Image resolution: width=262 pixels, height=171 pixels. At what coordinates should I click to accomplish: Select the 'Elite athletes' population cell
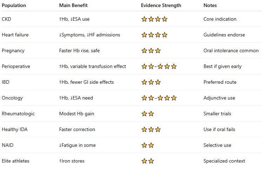point(15,161)
